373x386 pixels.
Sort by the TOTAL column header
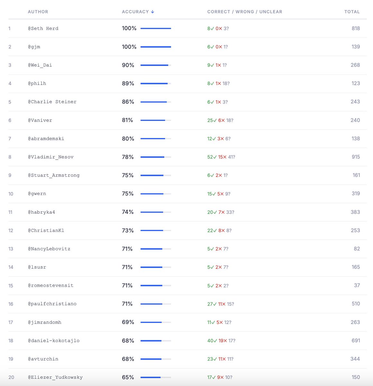(x=352, y=12)
